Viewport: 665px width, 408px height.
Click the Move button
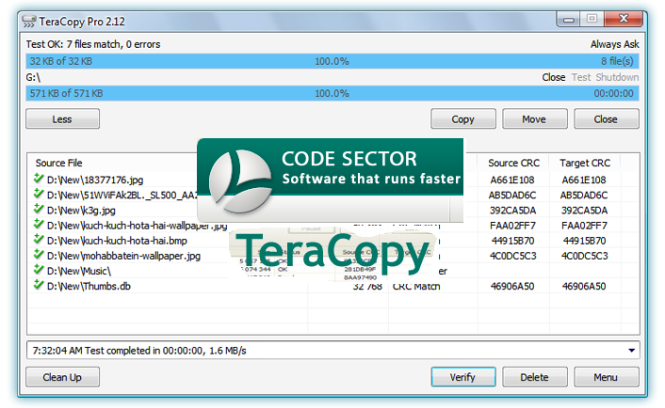pos(534,119)
